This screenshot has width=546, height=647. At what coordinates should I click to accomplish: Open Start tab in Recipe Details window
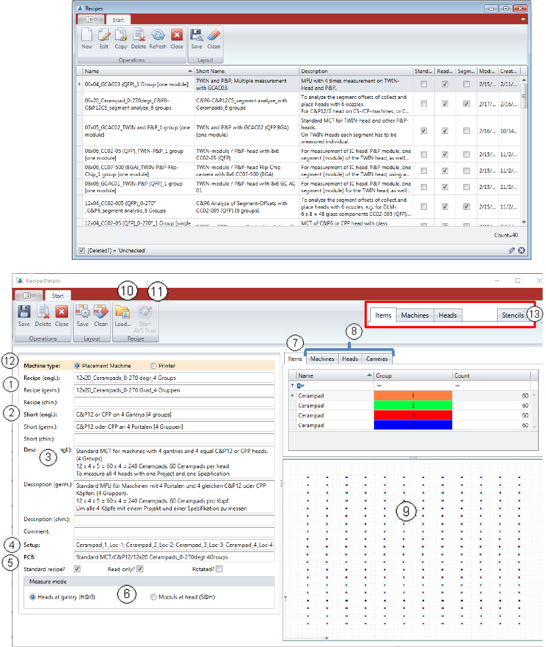click(58, 296)
